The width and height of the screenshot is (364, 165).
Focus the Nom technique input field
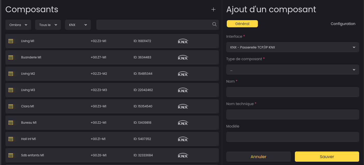(x=292, y=115)
